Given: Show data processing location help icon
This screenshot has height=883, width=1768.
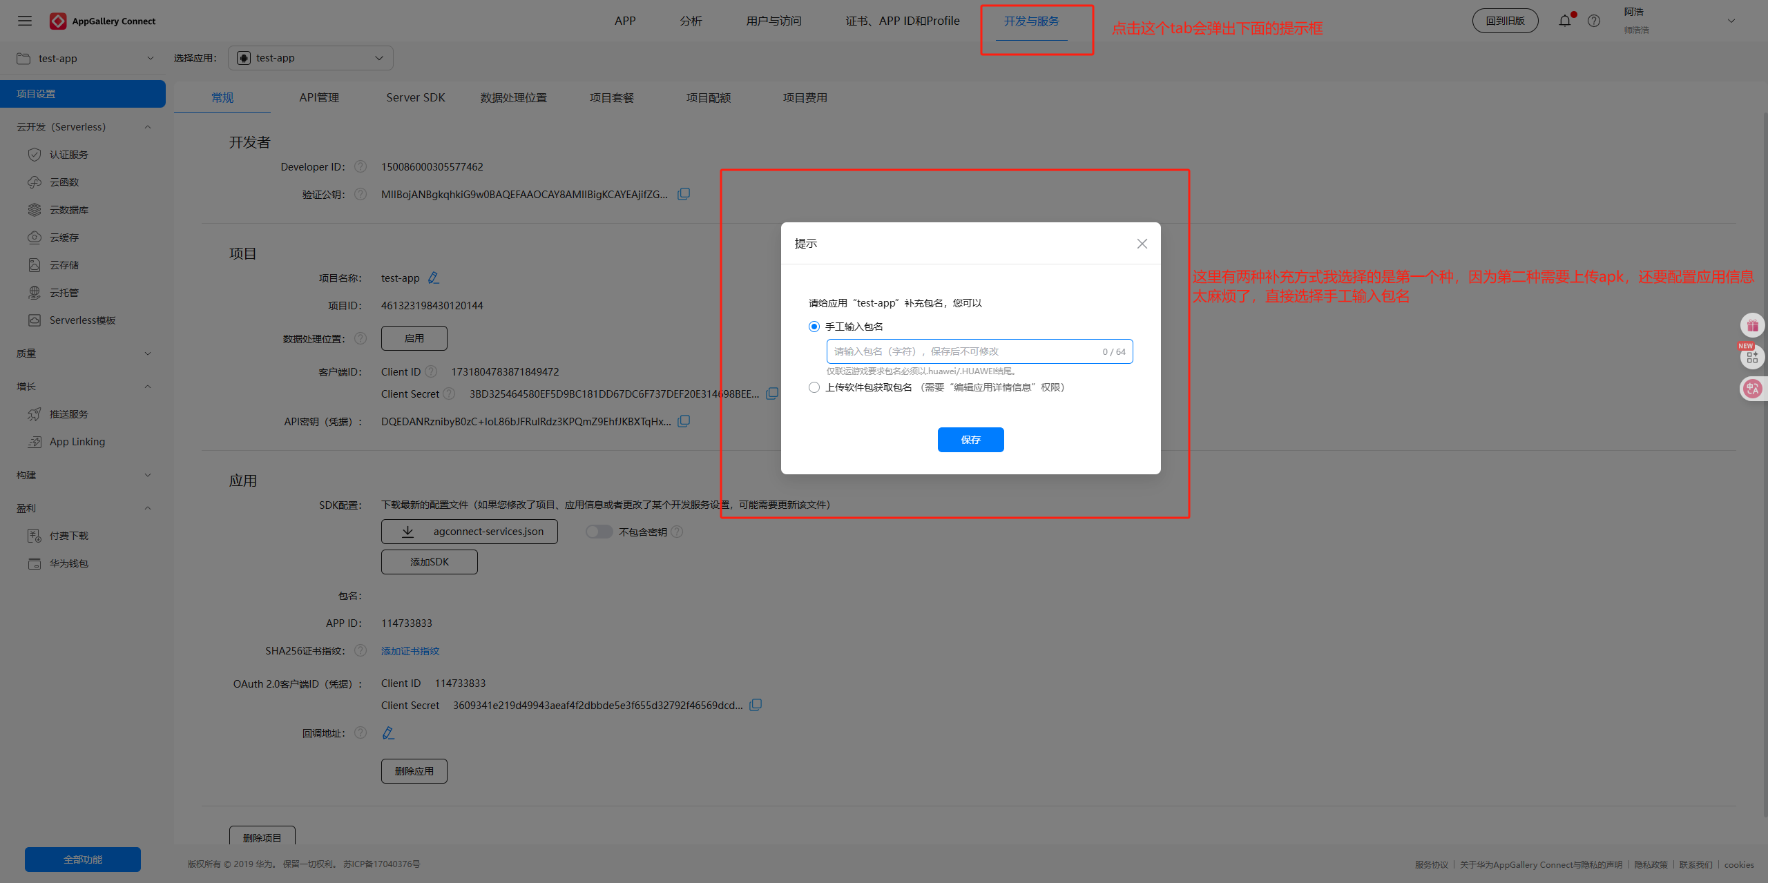Looking at the screenshot, I should [361, 338].
